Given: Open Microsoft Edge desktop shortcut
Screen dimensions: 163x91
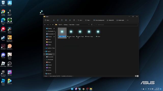Looking at the screenshot, I should tap(3, 21).
